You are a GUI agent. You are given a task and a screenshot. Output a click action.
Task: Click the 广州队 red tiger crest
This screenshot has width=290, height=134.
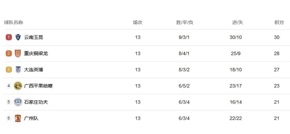click(18, 118)
